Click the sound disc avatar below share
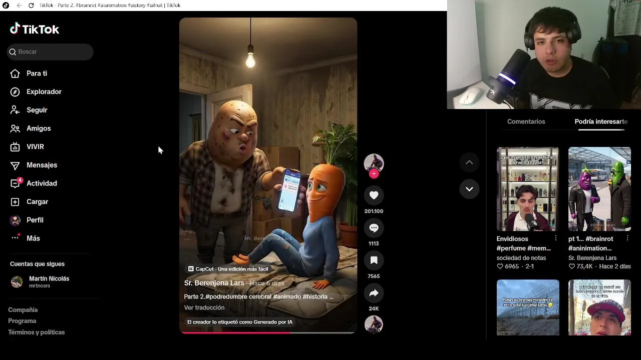641x360 pixels. pyautogui.click(x=374, y=324)
